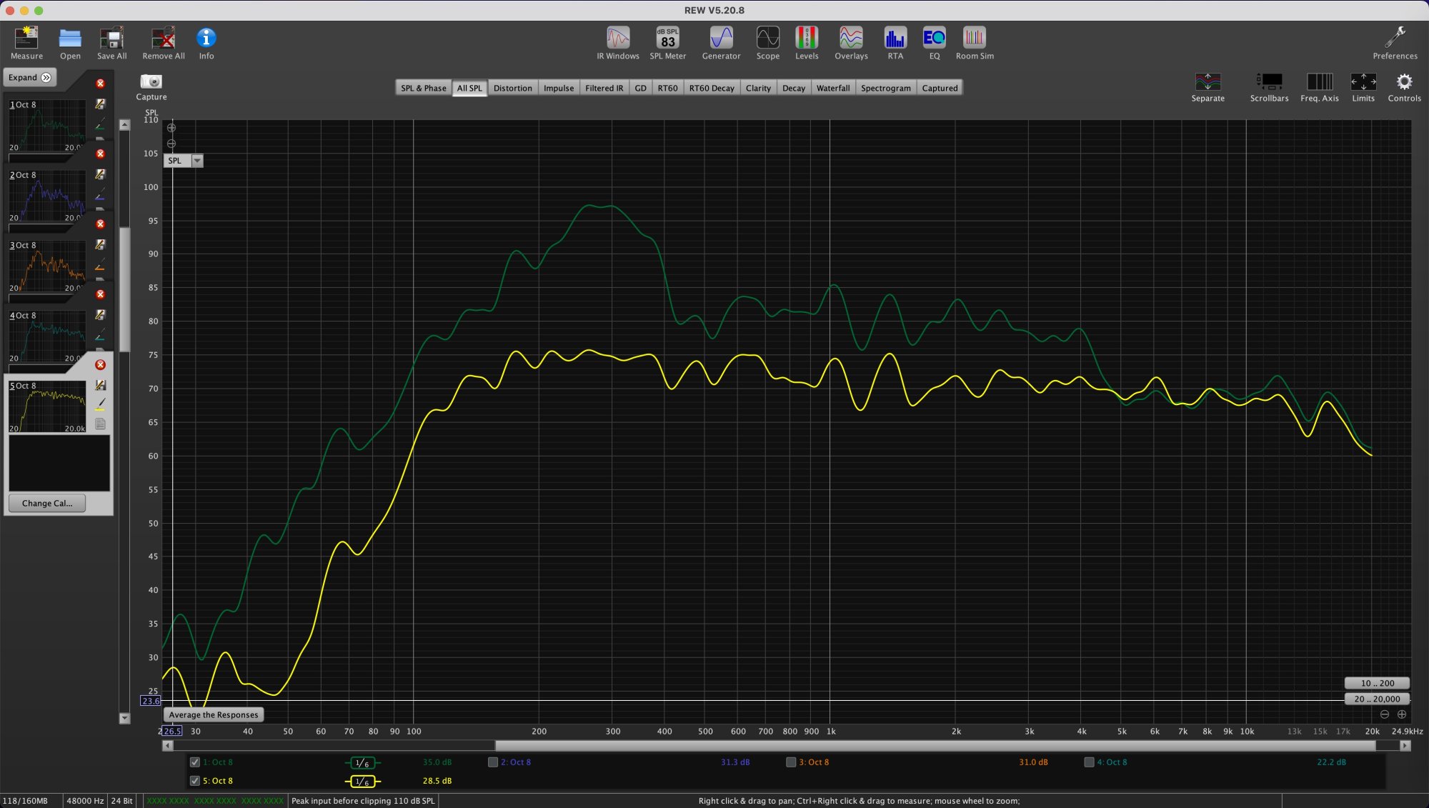This screenshot has height=808, width=1429.
Task: Expand the measurements panel
Action: pyautogui.click(x=29, y=77)
